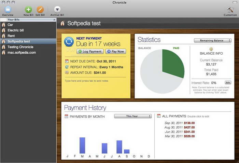Click the 0% interest rate value
This screenshot has width=239, height=163.
(x=214, y=83)
